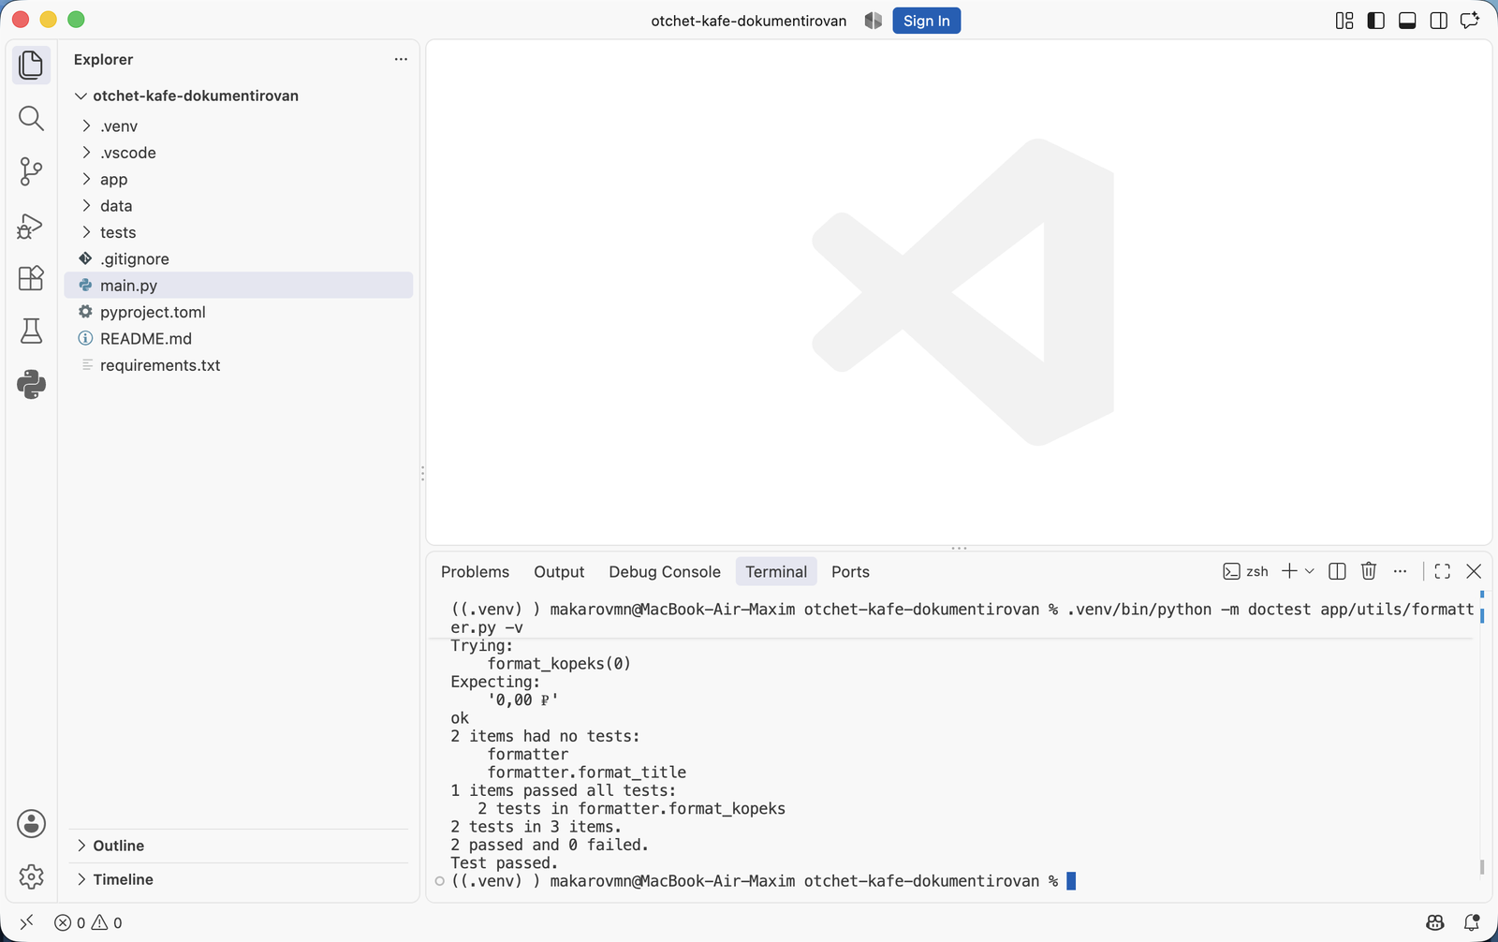Toggle secondary side bar visibility
The image size is (1498, 942).
pos(1439,21)
